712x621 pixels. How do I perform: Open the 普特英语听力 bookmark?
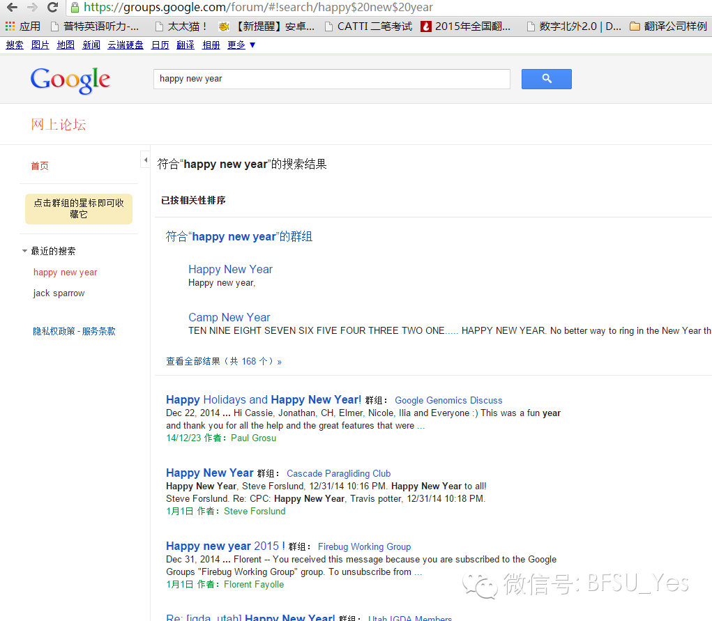(94, 26)
